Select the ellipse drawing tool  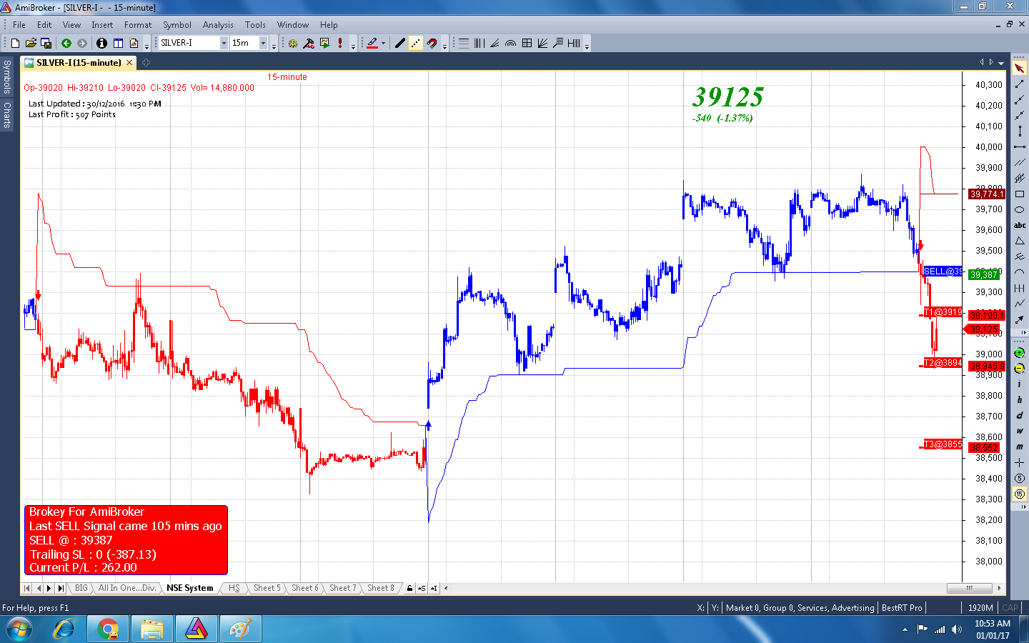tap(1020, 209)
